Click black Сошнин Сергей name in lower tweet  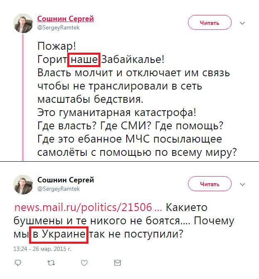pyautogui.click(x=66, y=180)
